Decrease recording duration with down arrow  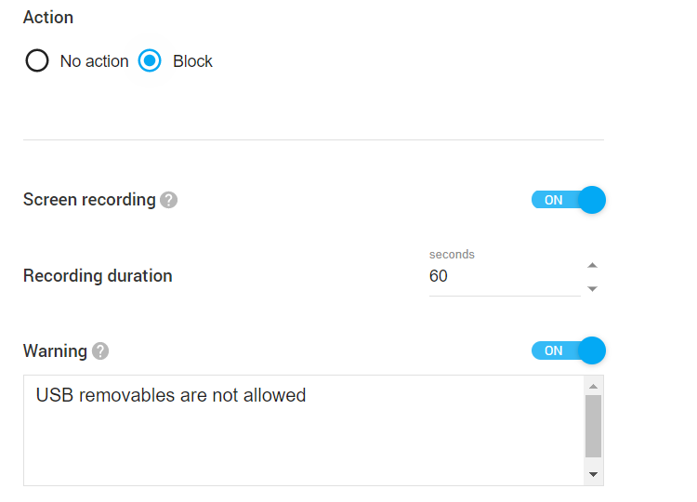593,288
